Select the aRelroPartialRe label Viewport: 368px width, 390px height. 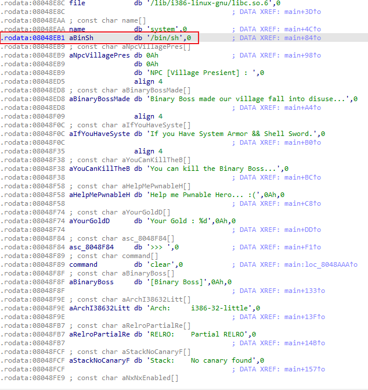99,334
